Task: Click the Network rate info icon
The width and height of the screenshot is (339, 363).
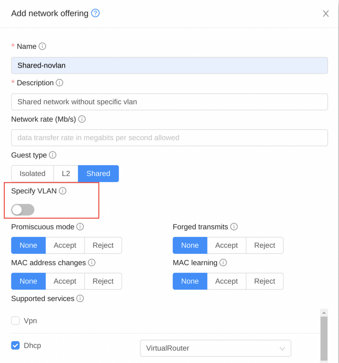Action: (x=82, y=119)
